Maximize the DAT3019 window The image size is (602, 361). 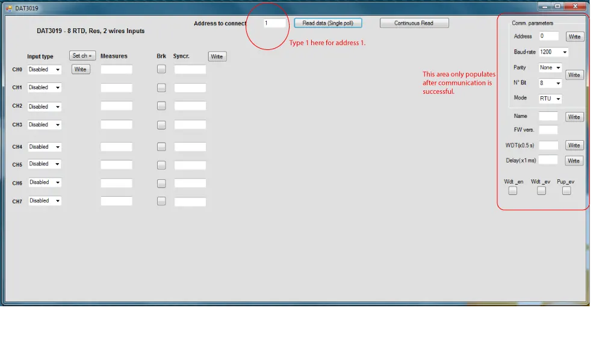click(x=557, y=7)
